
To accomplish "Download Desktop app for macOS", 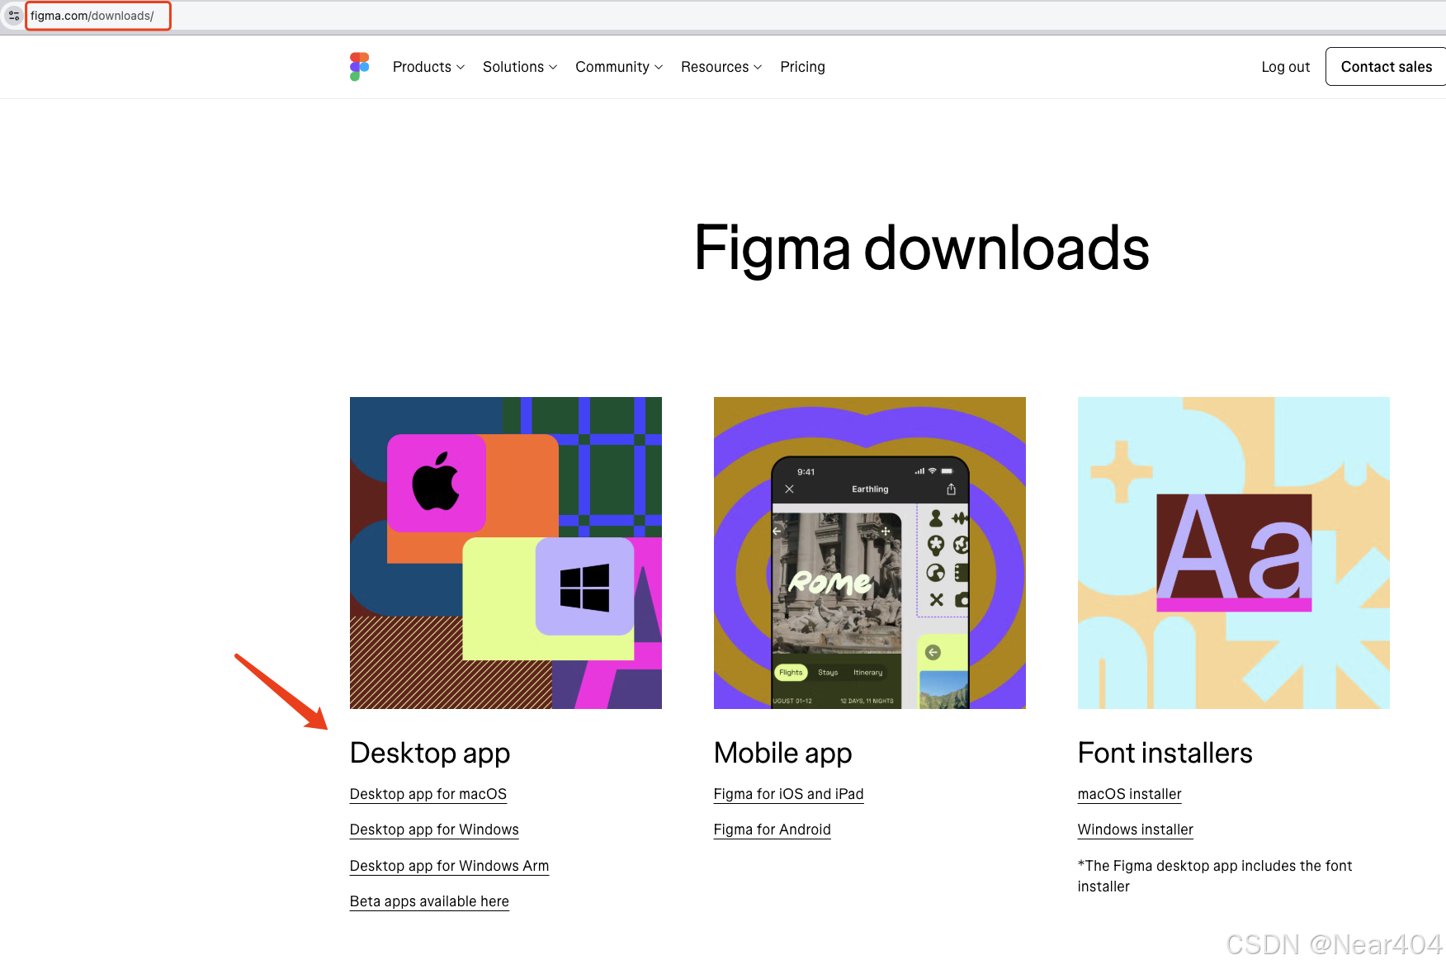I will 428,794.
